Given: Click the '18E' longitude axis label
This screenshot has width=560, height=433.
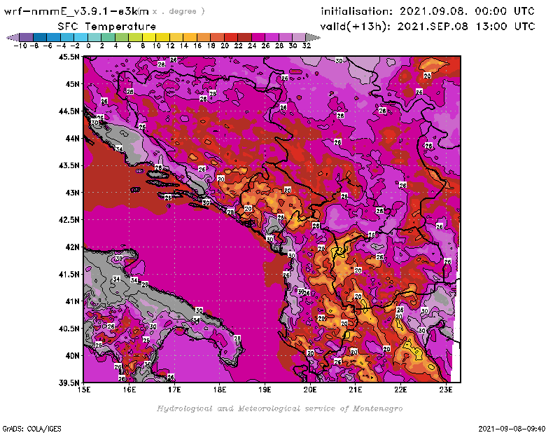Looking at the screenshot, I should click(x=220, y=390).
